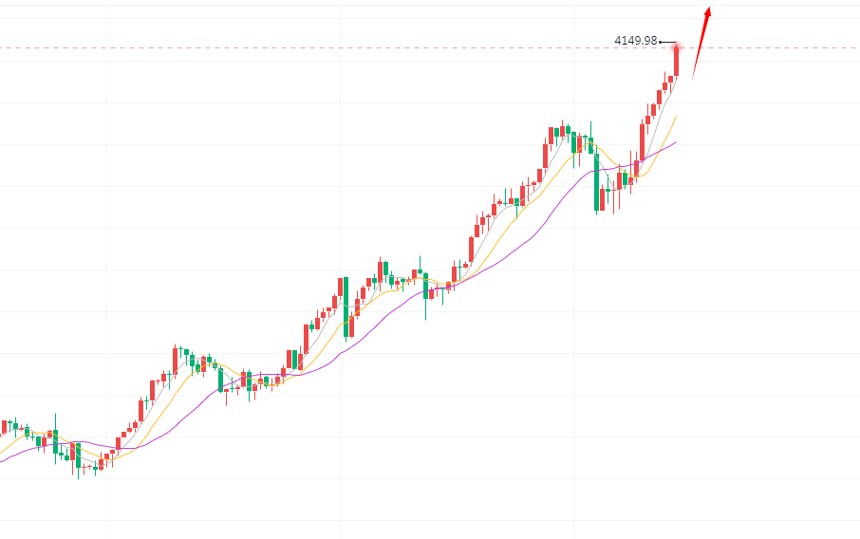Select the latest red candle at the peak
Image resolution: width=860 pixels, height=539 pixels.
click(x=677, y=59)
